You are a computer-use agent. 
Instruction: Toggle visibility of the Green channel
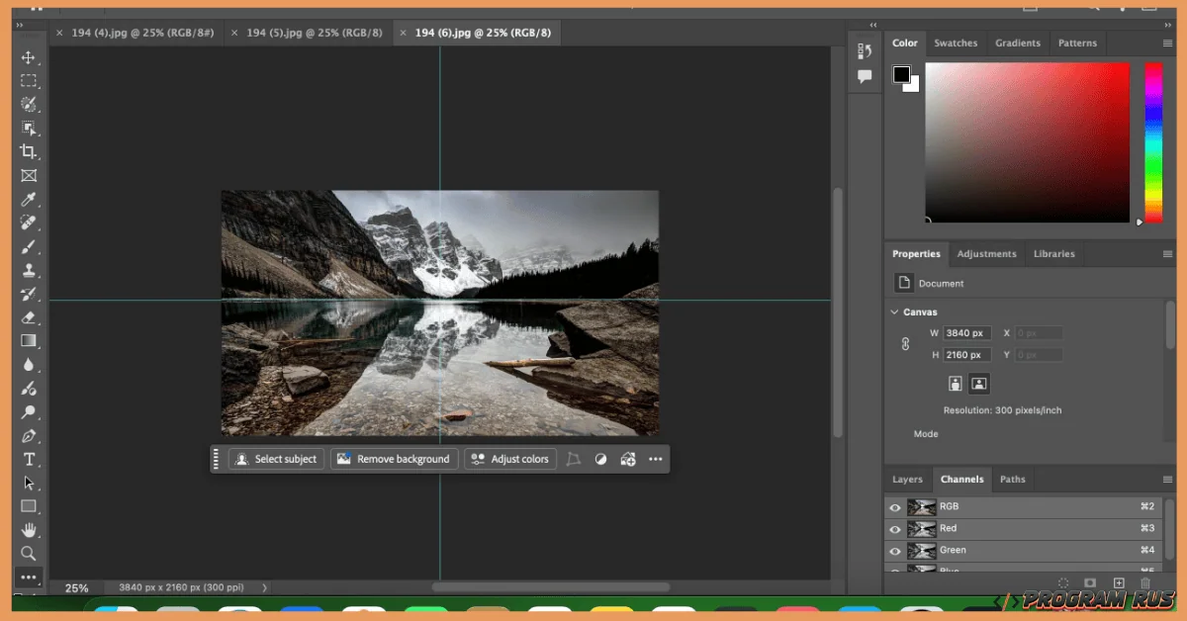894,550
